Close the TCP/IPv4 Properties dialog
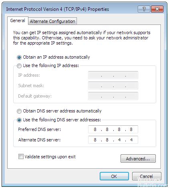 [157, 9]
